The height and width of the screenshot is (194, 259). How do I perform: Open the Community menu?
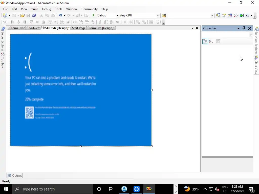[x=90, y=9]
